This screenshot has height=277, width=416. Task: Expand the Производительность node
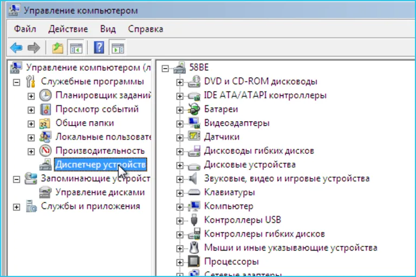[31, 151]
